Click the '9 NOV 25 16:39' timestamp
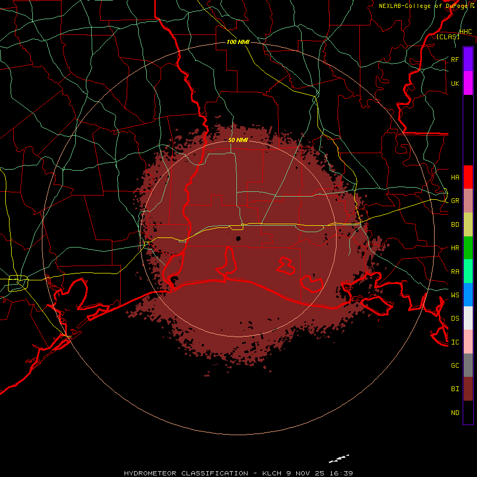This screenshot has width=477, height=477. (320, 473)
